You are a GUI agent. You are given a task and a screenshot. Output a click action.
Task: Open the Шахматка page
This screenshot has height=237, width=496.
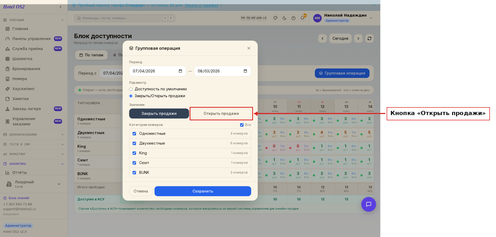pos(34,59)
